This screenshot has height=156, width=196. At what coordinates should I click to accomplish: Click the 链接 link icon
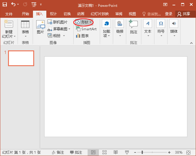(x=120, y=27)
